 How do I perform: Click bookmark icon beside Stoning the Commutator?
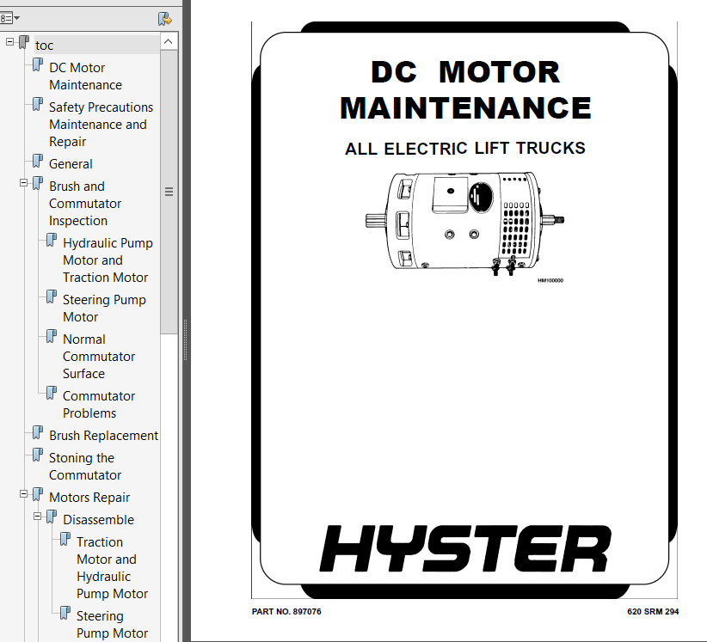[x=38, y=455]
